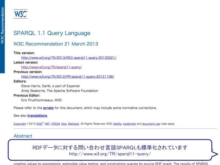Click the Previous Editor label
The height and width of the screenshot is (165, 220).
[x=27, y=95]
